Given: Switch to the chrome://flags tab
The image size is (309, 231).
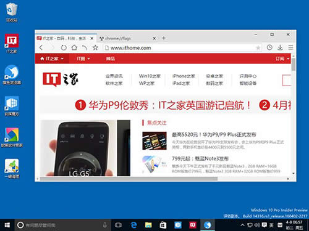Looking at the screenshot, I should pos(128,38).
